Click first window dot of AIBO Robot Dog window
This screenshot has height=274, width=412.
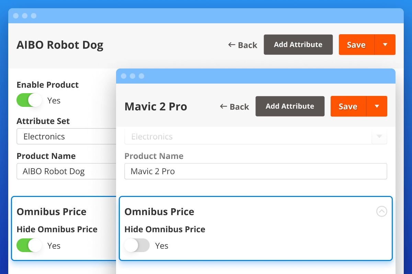16,16
